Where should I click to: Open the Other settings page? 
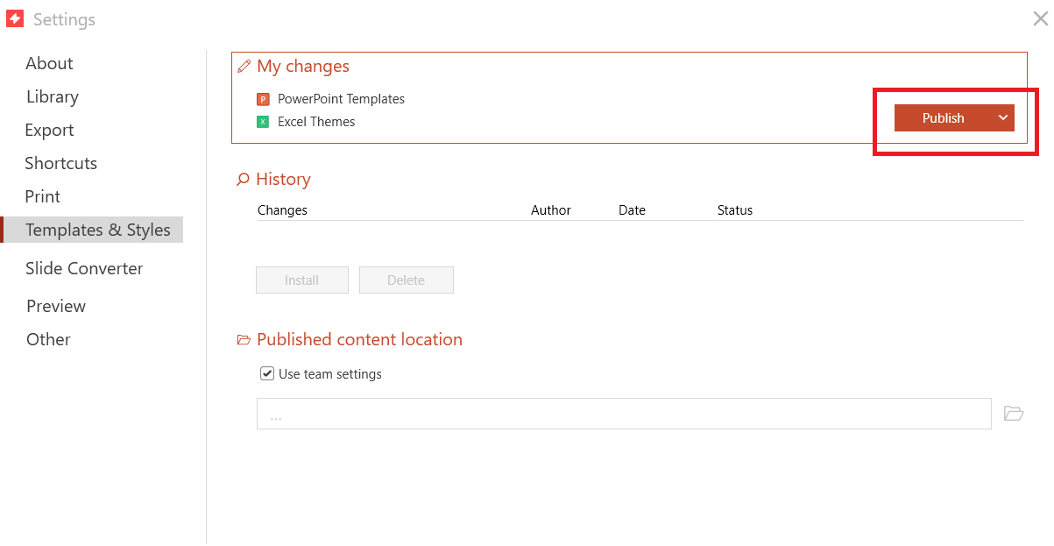tap(48, 339)
